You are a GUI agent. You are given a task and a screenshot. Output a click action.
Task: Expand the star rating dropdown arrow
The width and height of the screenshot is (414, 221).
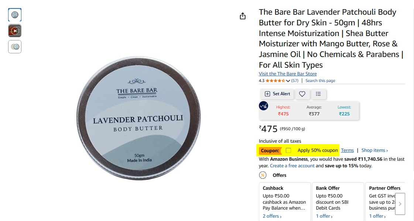tap(288, 81)
